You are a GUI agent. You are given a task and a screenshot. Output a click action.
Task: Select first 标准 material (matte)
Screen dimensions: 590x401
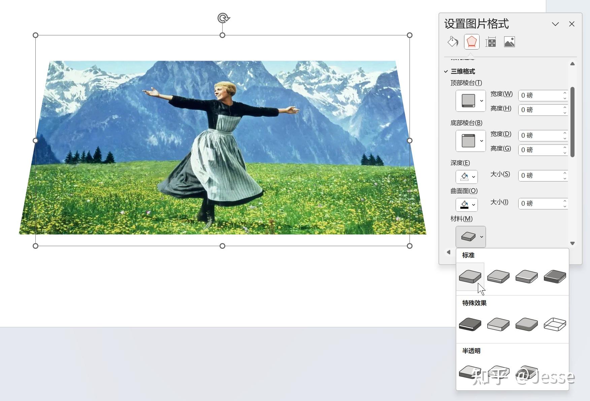click(x=470, y=276)
